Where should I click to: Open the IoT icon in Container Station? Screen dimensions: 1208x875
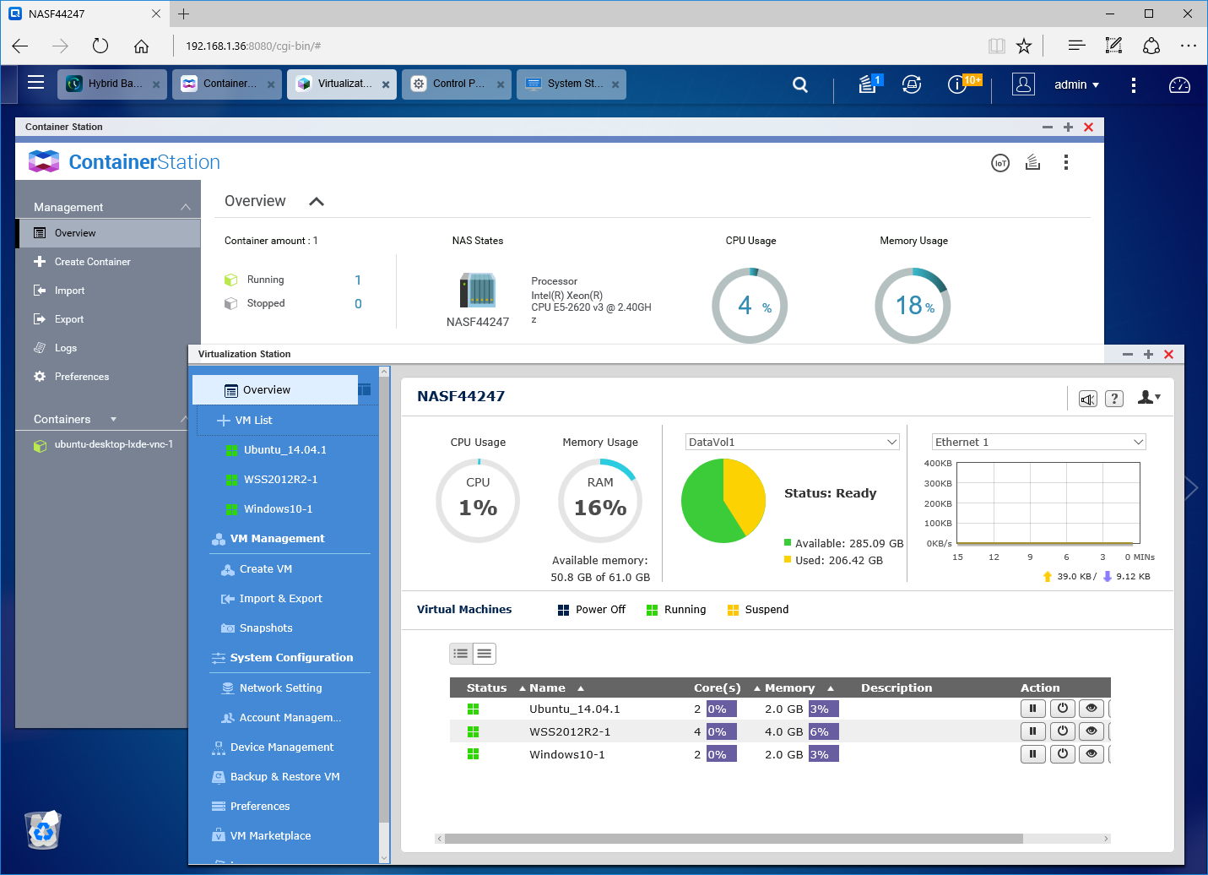click(x=1000, y=163)
